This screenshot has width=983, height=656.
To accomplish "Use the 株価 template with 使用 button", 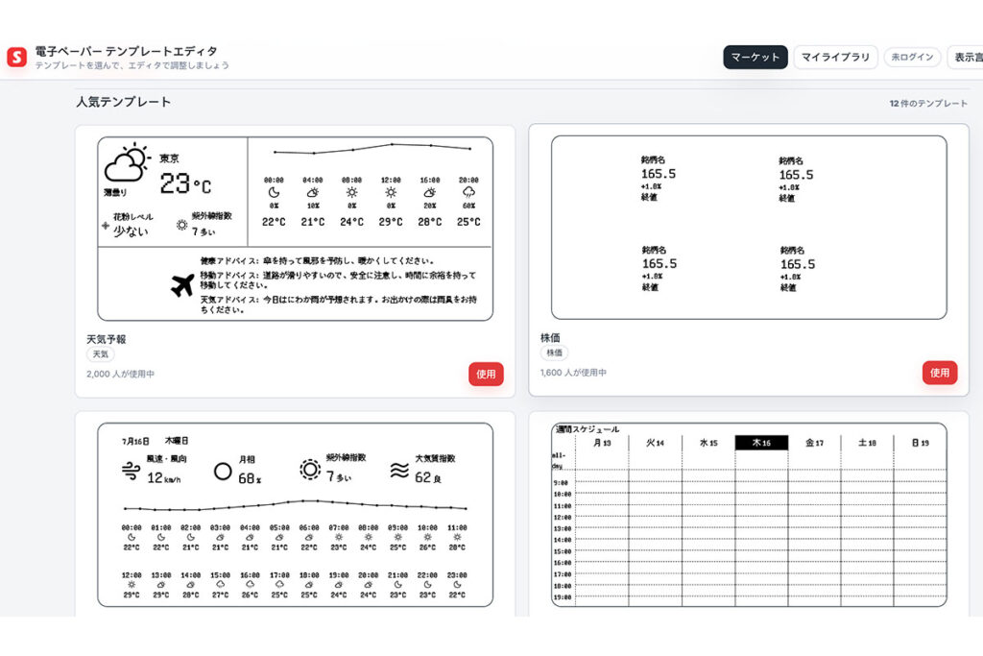I will [939, 373].
